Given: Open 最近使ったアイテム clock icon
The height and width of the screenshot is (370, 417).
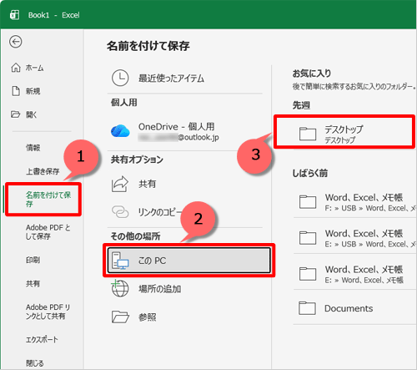Looking at the screenshot, I should click(120, 78).
